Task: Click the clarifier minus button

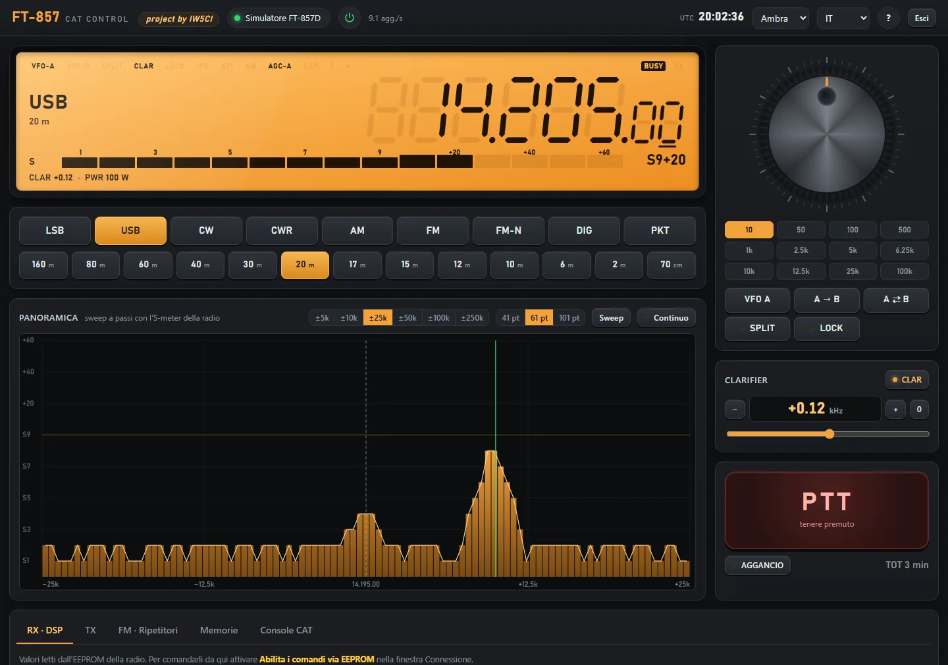Action: pyautogui.click(x=735, y=410)
